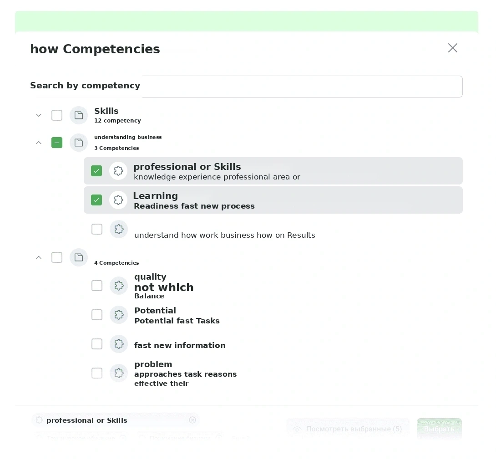Expand the Skills group chevron
The image size is (496, 461).
(x=39, y=115)
